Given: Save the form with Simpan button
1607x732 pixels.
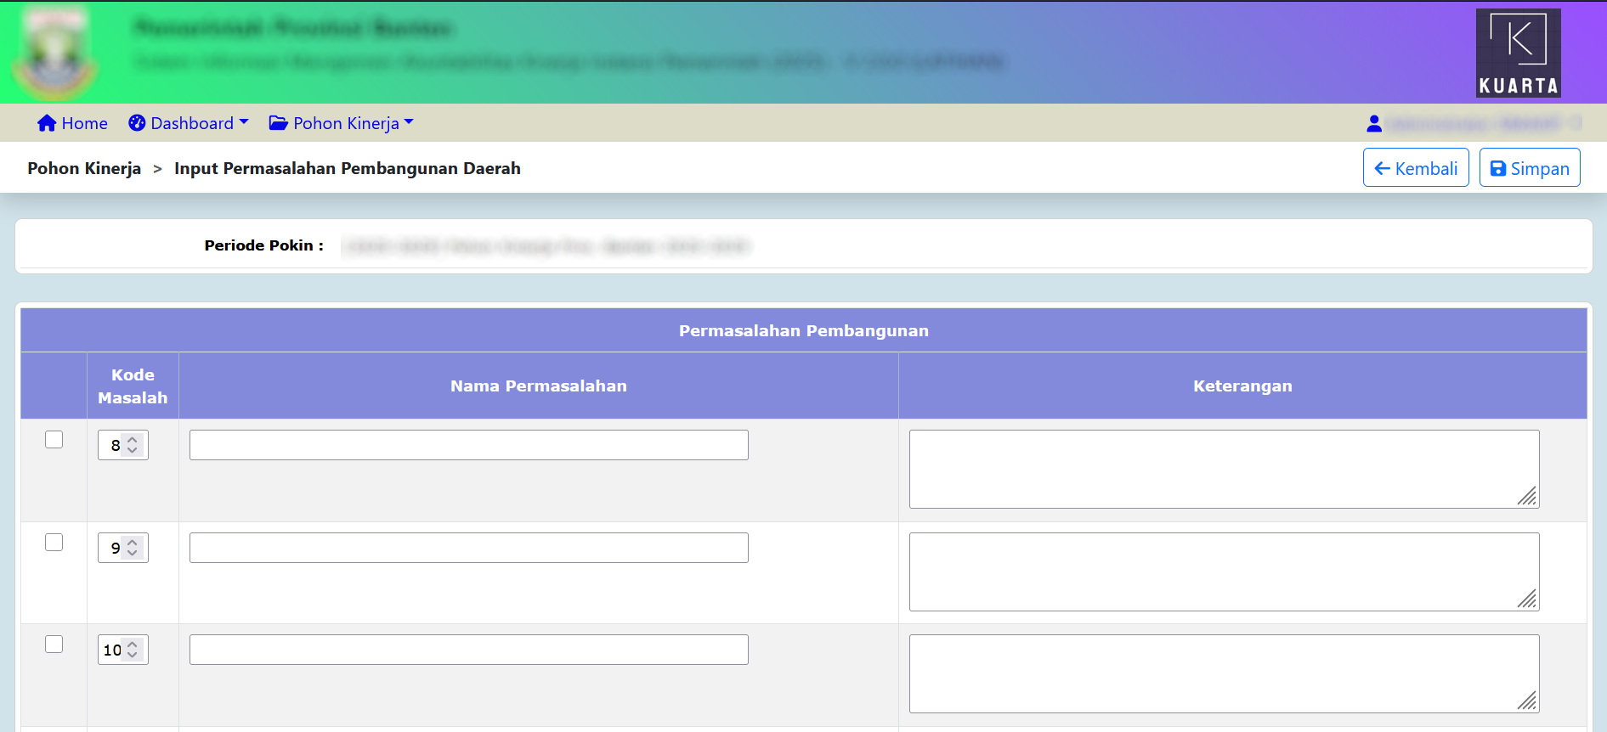Looking at the screenshot, I should (1530, 167).
